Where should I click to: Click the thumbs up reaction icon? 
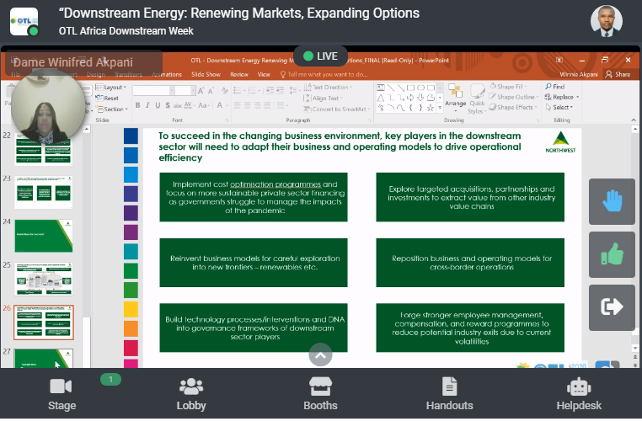(612, 254)
